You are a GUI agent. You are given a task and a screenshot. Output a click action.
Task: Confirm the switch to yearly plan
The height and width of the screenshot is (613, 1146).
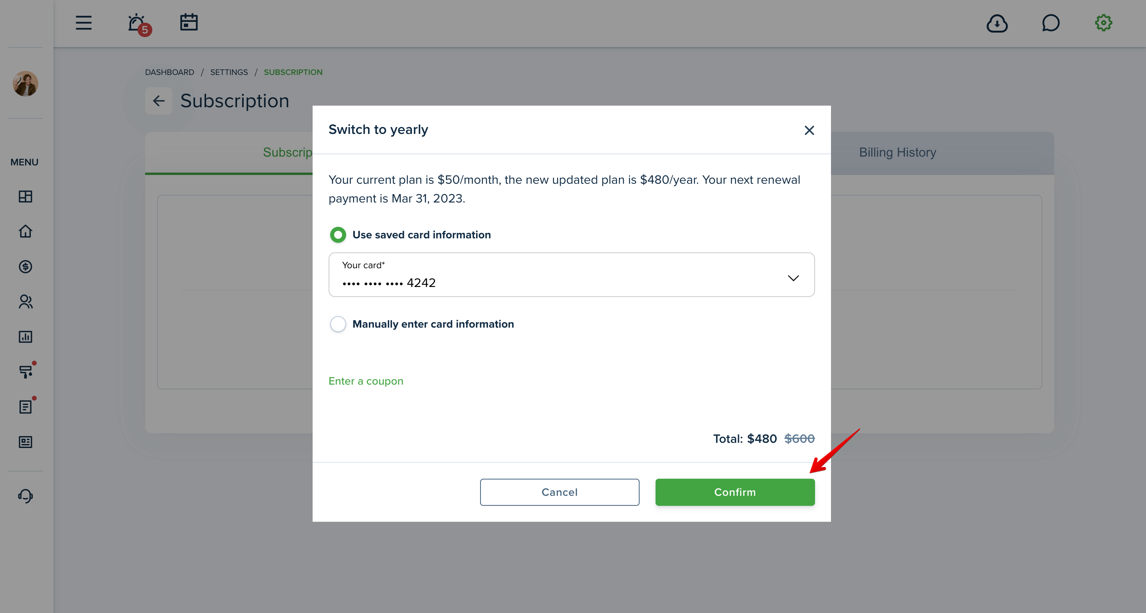[x=734, y=492]
